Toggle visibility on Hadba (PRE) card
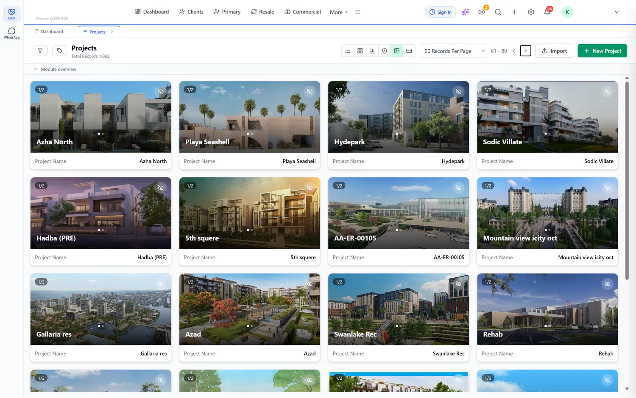Screen dimensions: 636x398 [x=161, y=188]
